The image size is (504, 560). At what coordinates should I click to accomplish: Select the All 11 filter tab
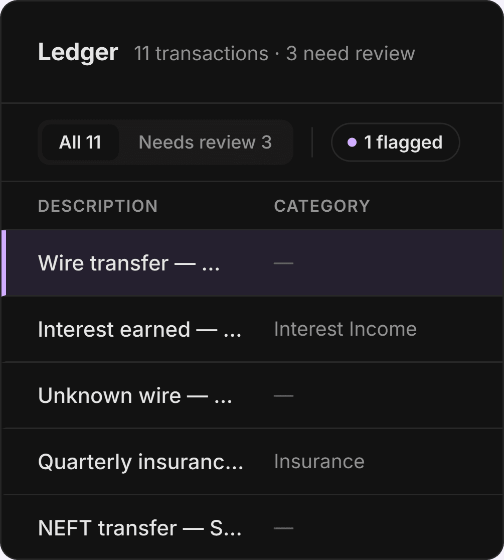click(80, 142)
